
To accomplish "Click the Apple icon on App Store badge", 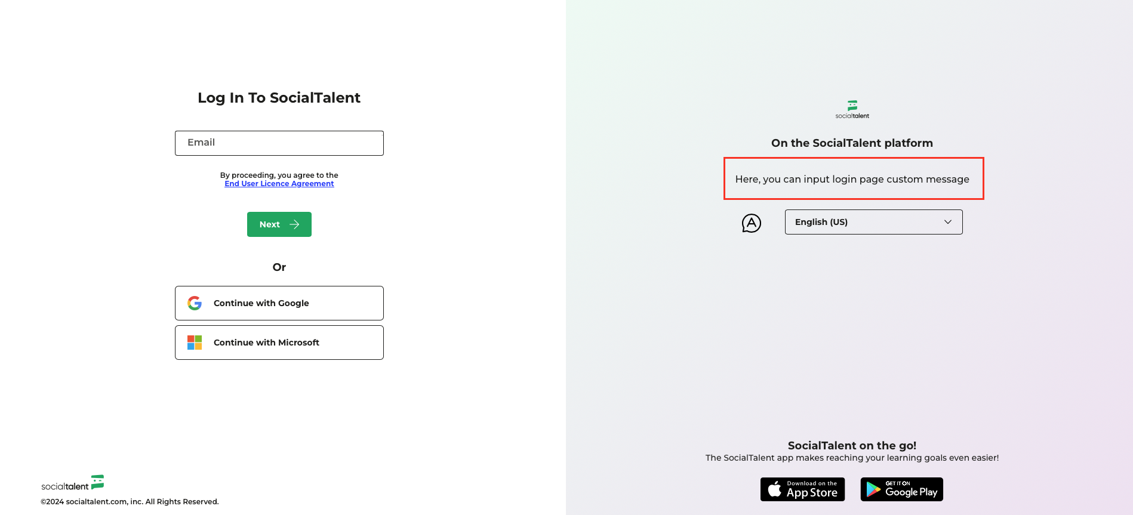I will tap(774, 489).
